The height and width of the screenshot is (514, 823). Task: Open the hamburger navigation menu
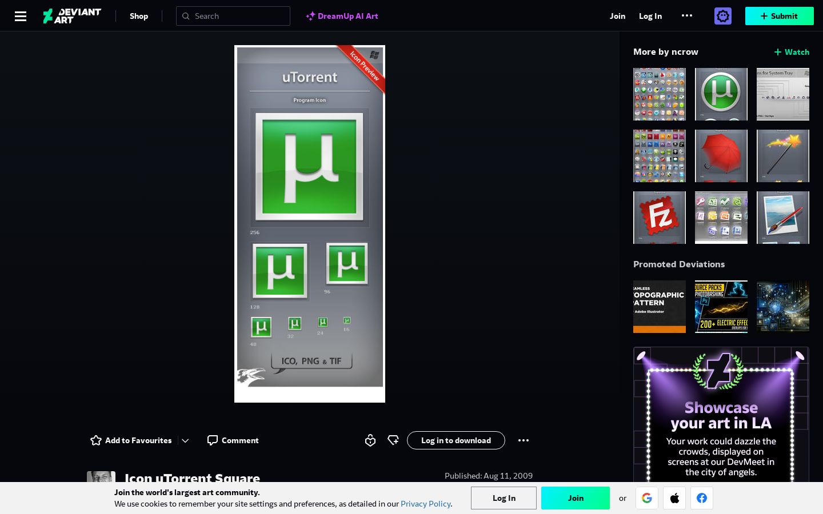(21, 16)
